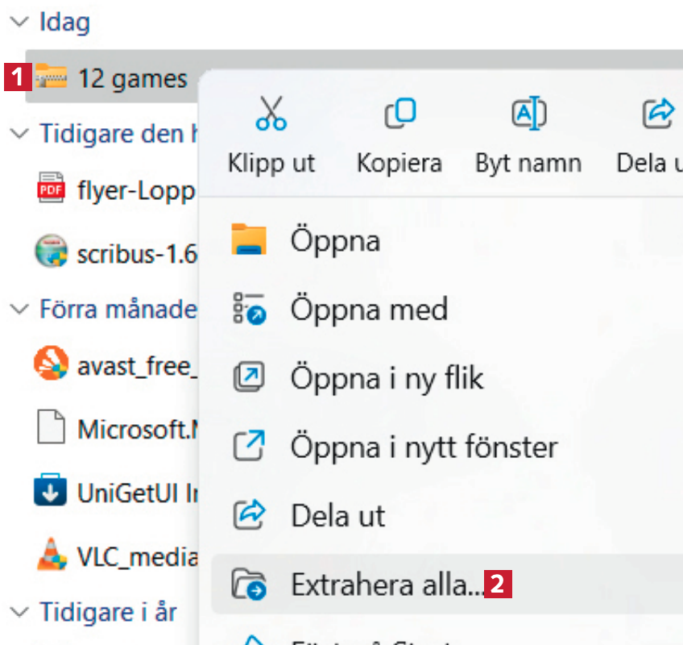Click the Dela share icon in top row
Viewport: 683px width, 645px height.
click(x=658, y=114)
